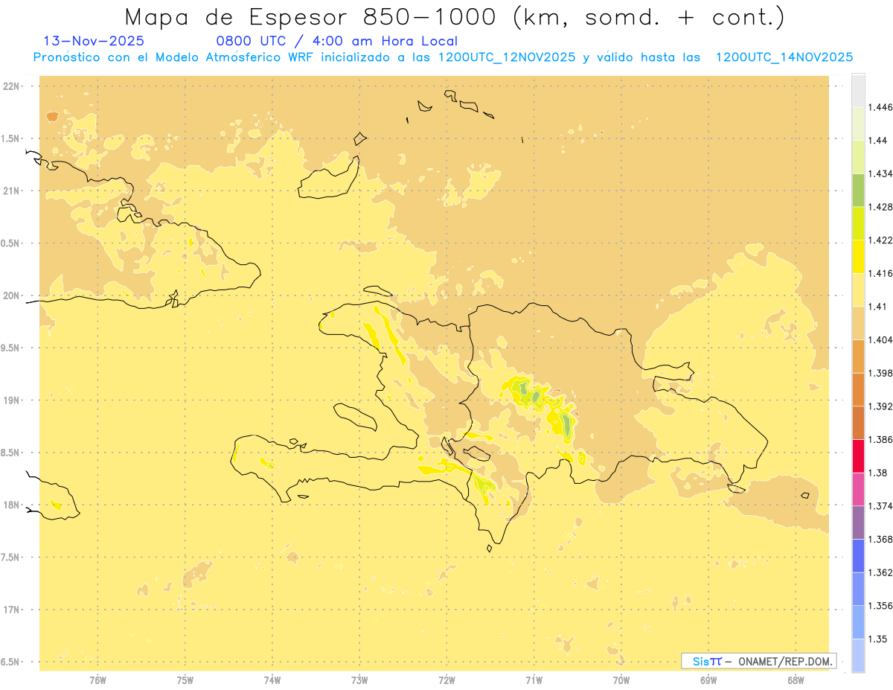This screenshot has height=690, width=893.
Task: Select the date text '13-Nov-2025'
Action: point(95,42)
